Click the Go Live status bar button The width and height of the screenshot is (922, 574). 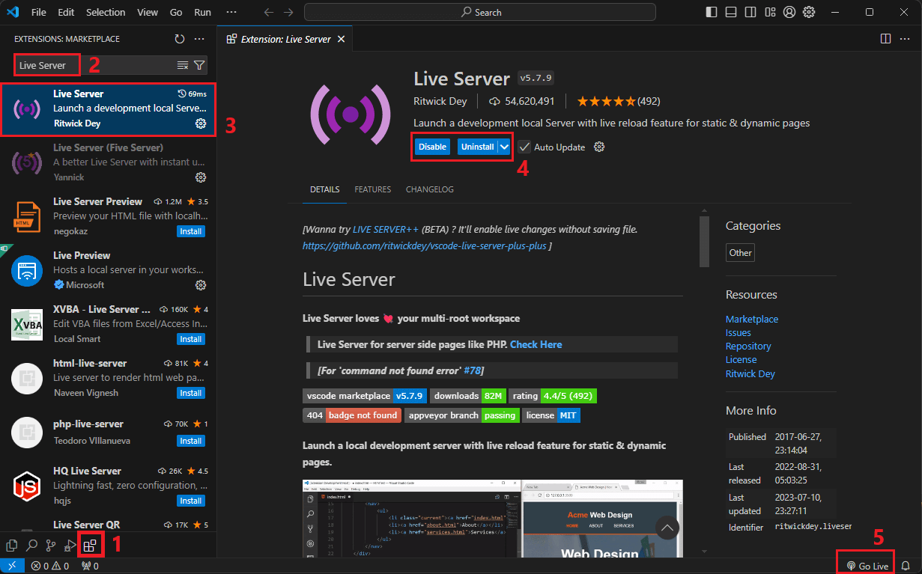click(x=867, y=566)
